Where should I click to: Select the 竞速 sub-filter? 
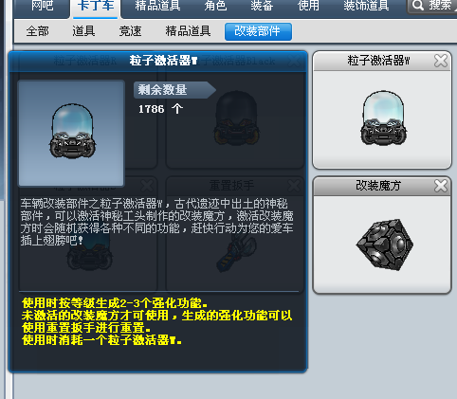point(130,31)
